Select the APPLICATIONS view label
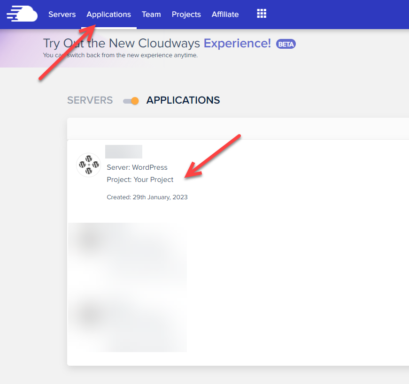Viewport: 409px width, 384px height. pos(183,100)
